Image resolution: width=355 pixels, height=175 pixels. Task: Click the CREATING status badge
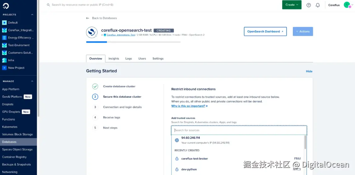[x=164, y=30]
